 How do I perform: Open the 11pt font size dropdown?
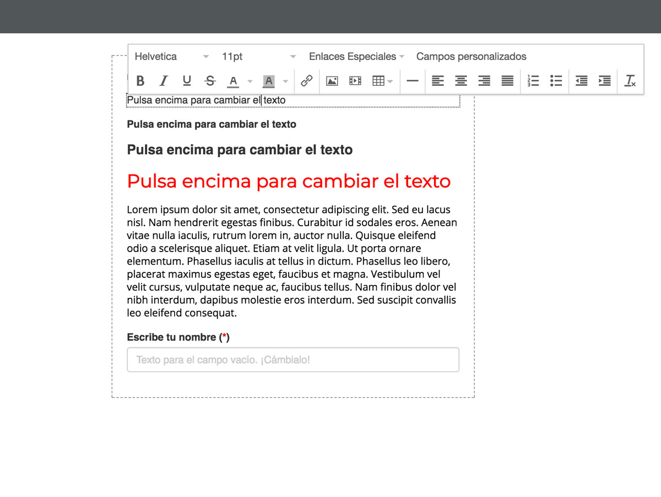coord(258,57)
